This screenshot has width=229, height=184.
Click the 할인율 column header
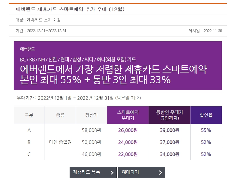[206, 115]
